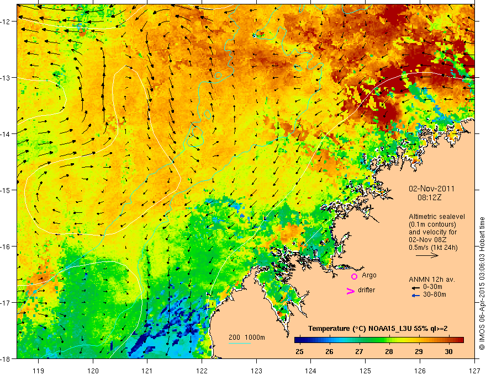Screen dimensions: 486x375
Task: Click the '30-80m' depth label
Action: coord(435,294)
